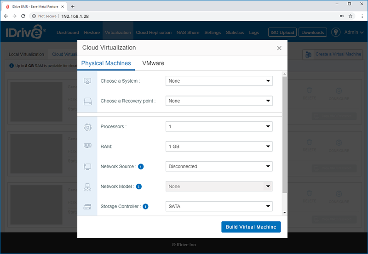Close the Cloud Virtualization dialog

point(279,48)
